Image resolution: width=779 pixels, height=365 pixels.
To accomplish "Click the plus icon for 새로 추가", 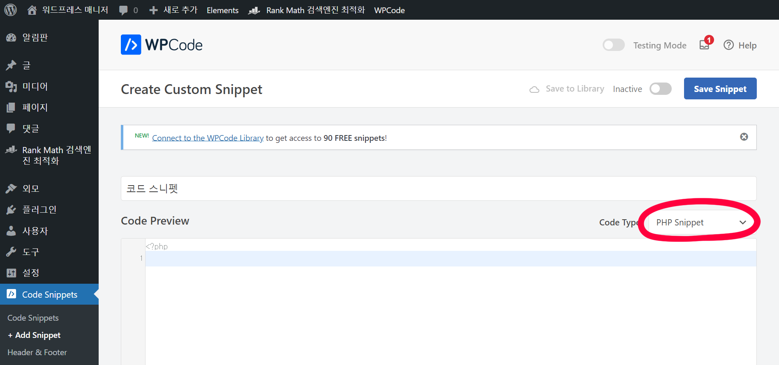I will 153,10.
